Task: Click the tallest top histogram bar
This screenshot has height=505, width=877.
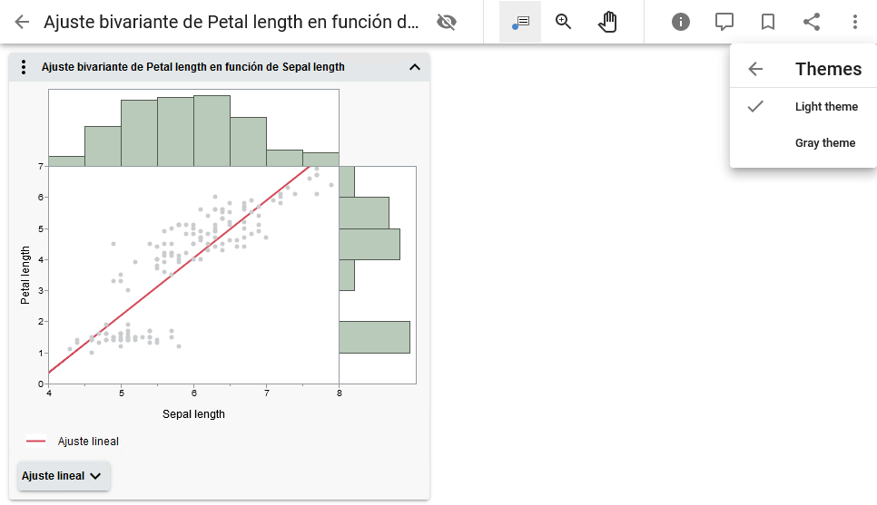Action: pyautogui.click(x=212, y=131)
